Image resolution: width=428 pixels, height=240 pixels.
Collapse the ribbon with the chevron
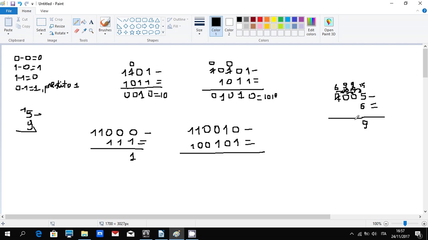[x=417, y=11]
